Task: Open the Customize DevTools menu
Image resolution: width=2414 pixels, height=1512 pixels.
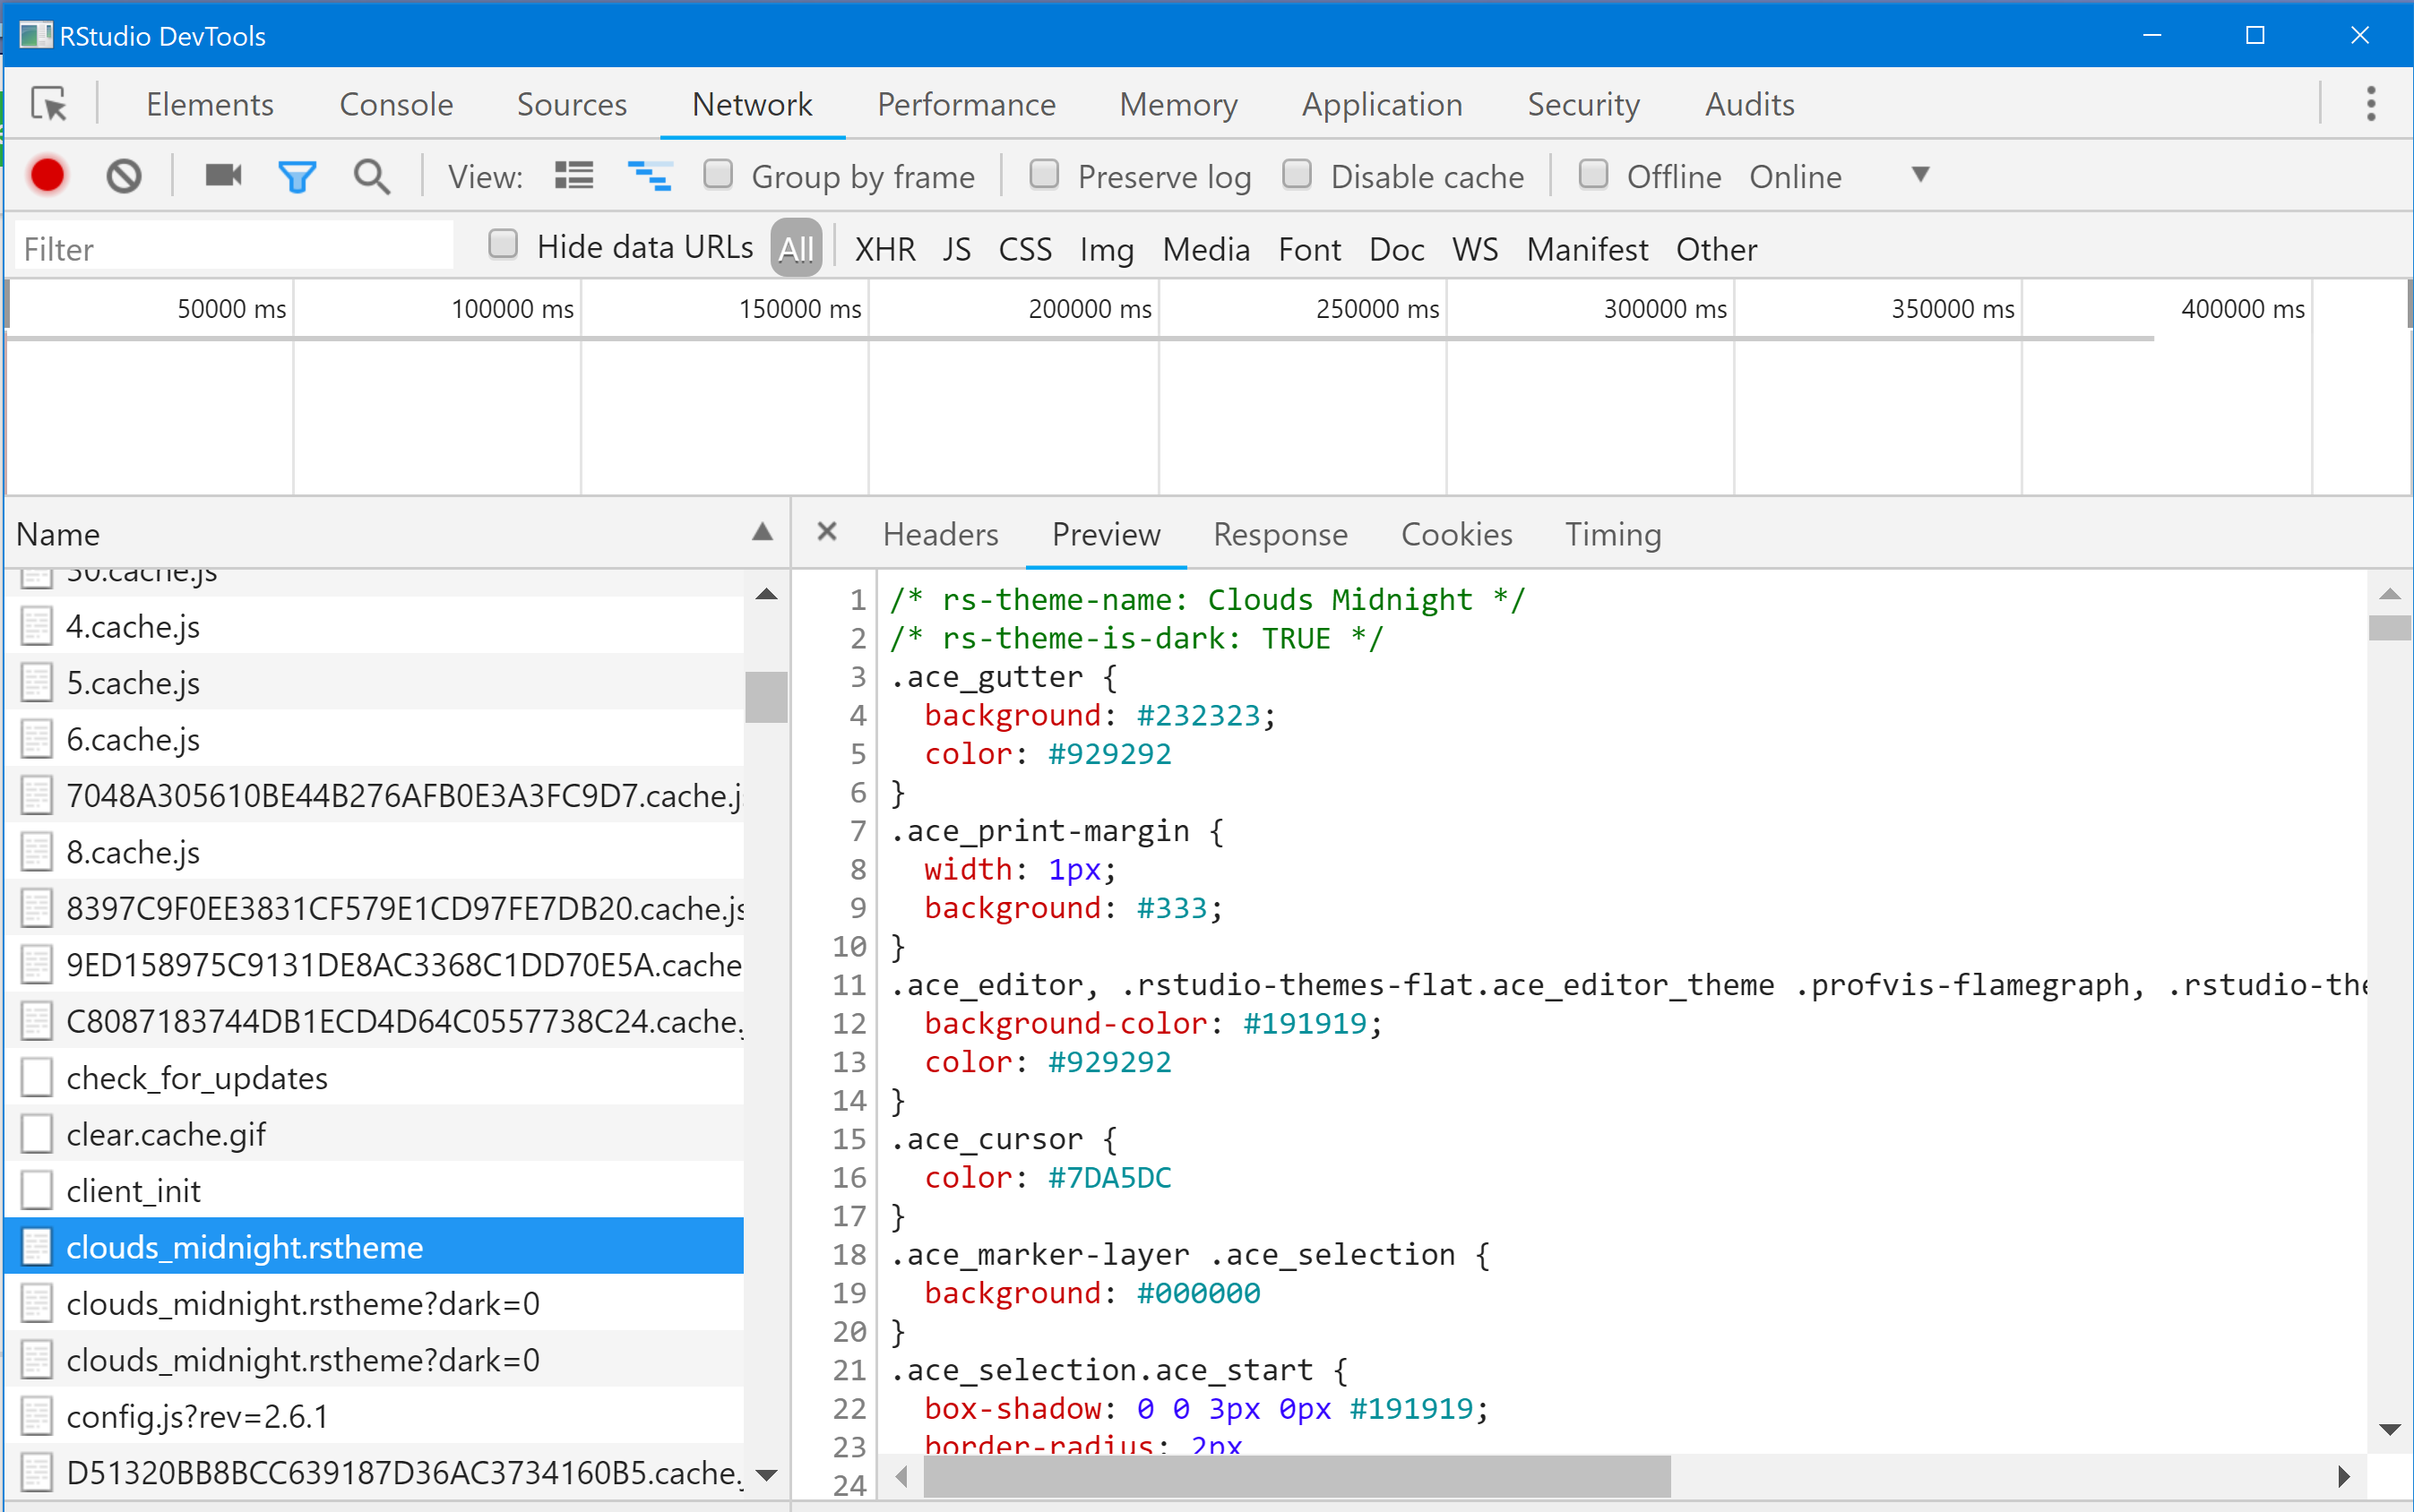Action: point(2369,104)
